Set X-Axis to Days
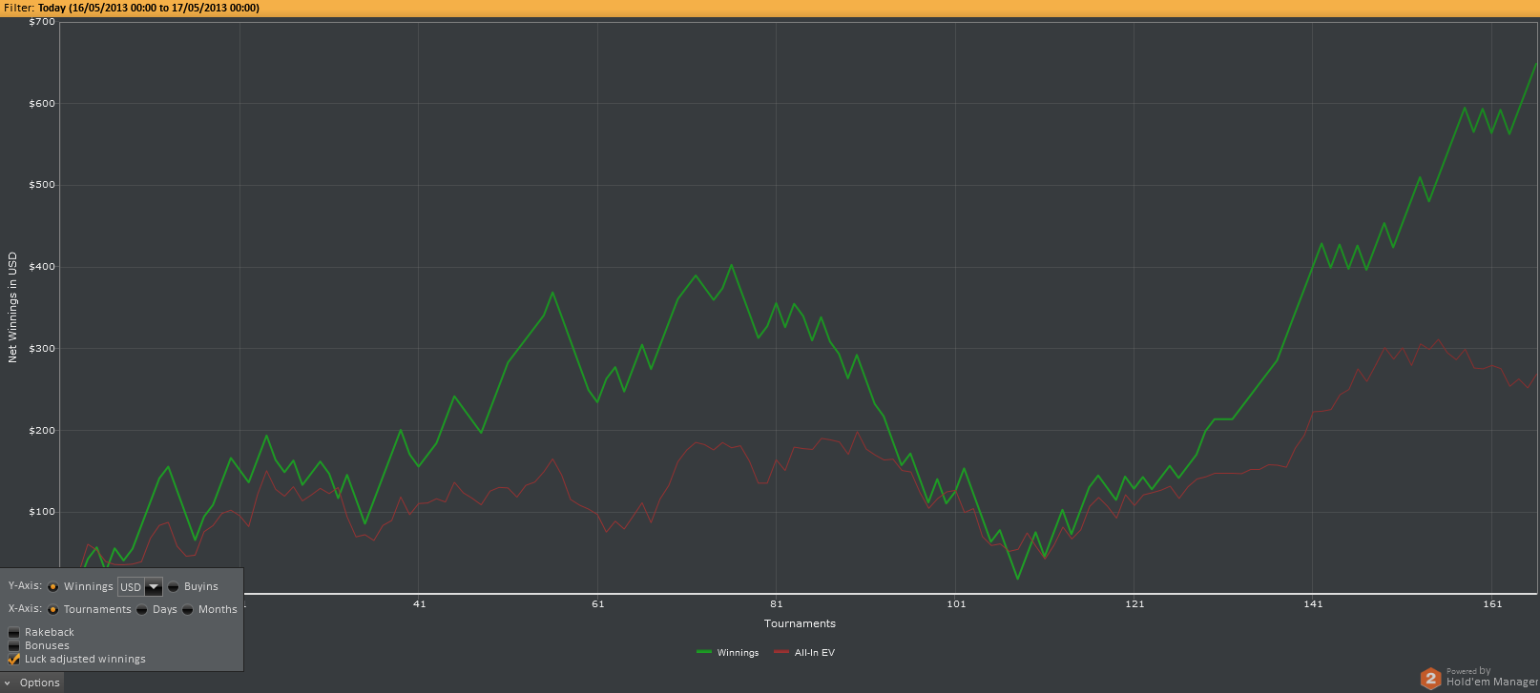Image resolution: width=1540 pixels, height=693 pixels. point(142,609)
